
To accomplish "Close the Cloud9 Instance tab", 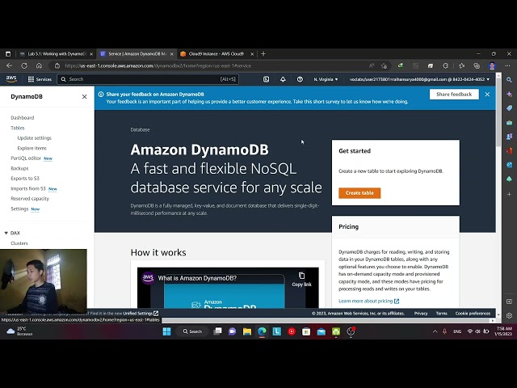I will [252, 54].
